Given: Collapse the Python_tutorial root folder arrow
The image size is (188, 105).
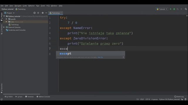Looking at the screenshot, I should pyautogui.click(x=4, y=16).
